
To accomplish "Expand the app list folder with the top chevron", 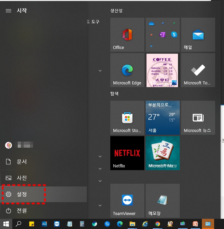I will 100,71.
